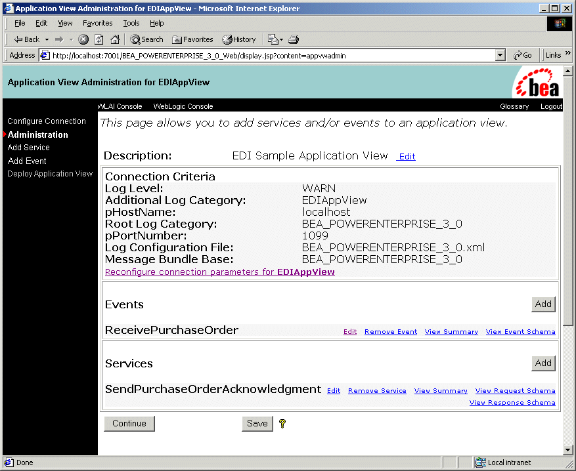576x471 pixels.
Task: Open the View menu
Action: click(x=65, y=23)
